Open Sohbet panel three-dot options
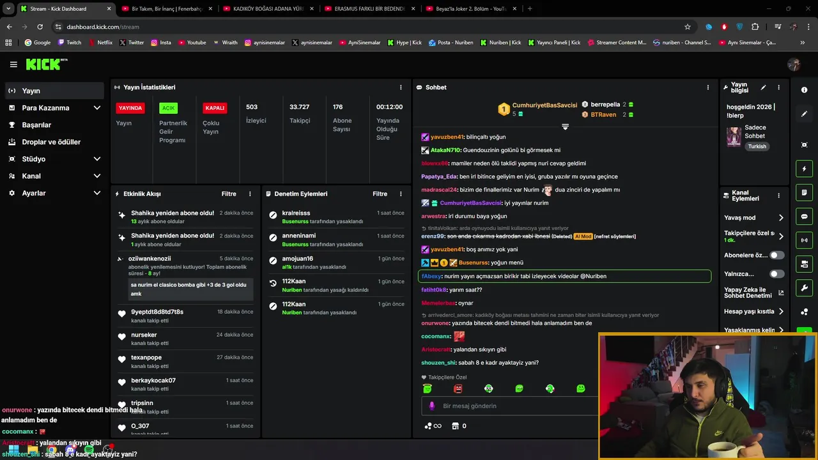The width and height of the screenshot is (818, 460). click(x=707, y=88)
